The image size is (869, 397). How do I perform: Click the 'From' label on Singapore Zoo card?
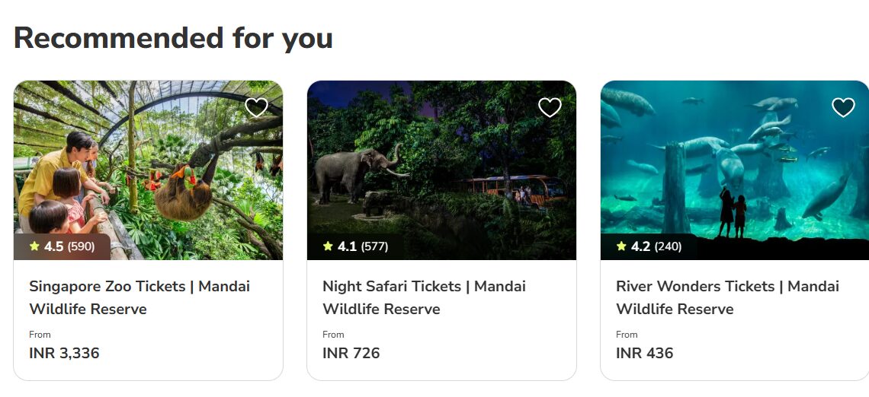pyautogui.click(x=40, y=335)
